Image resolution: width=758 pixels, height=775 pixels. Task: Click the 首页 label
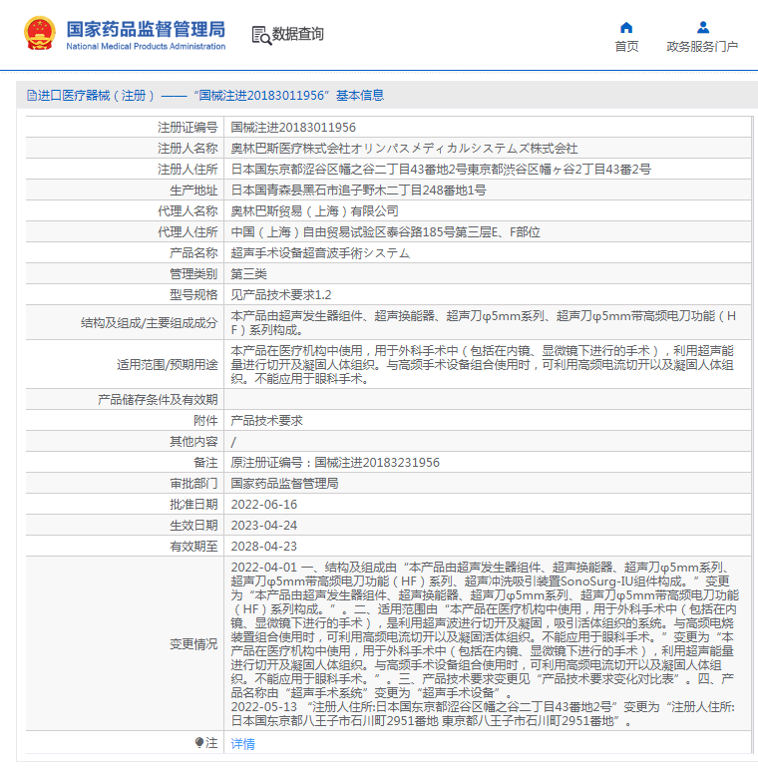click(x=626, y=47)
